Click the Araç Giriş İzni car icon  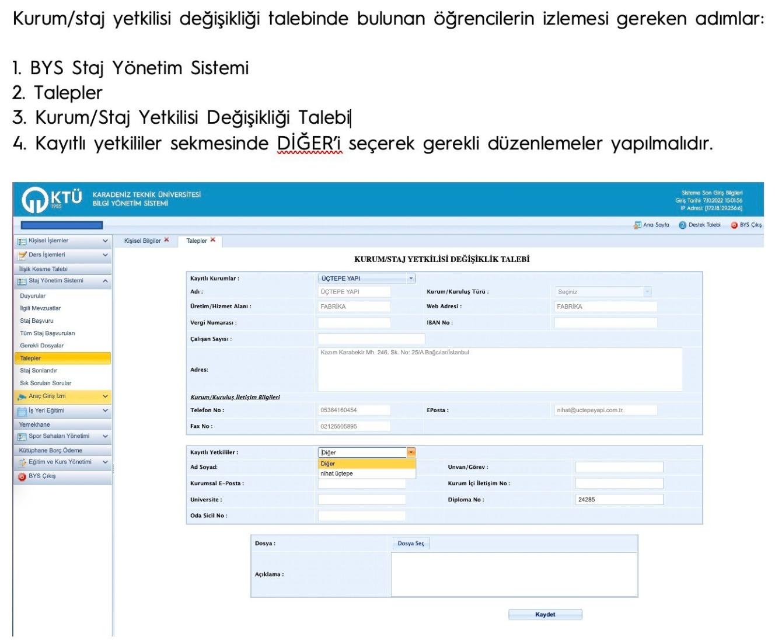pos(22,396)
